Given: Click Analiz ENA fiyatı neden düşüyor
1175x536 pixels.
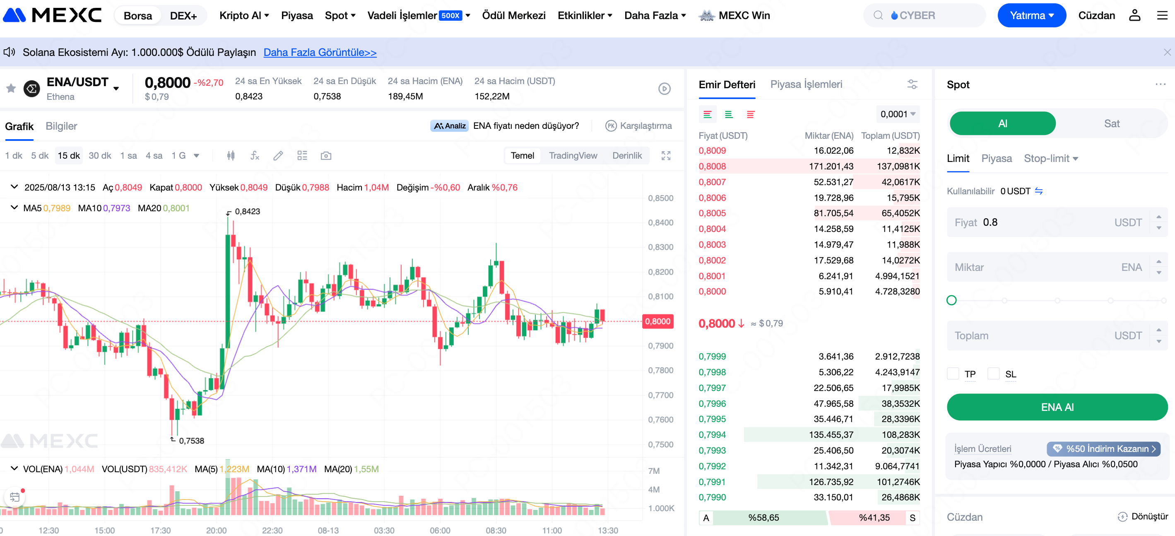Looking at the screenshot, I should tap(504, 126).
